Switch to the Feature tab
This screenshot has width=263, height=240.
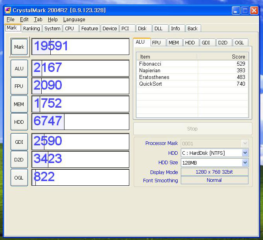click(x=90, y=28)
